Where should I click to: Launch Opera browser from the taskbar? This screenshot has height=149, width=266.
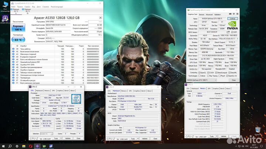(31, 146)
